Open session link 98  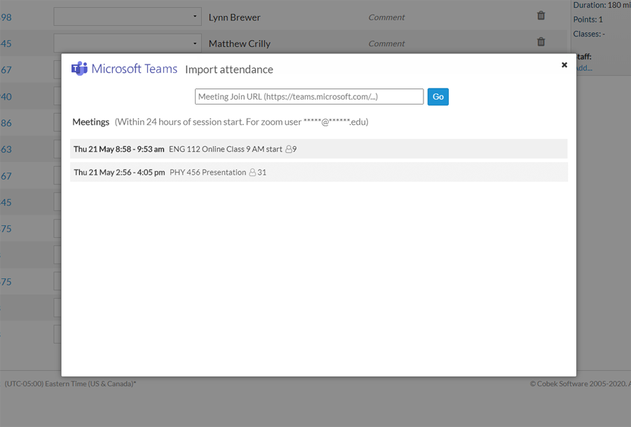point(6,18)
